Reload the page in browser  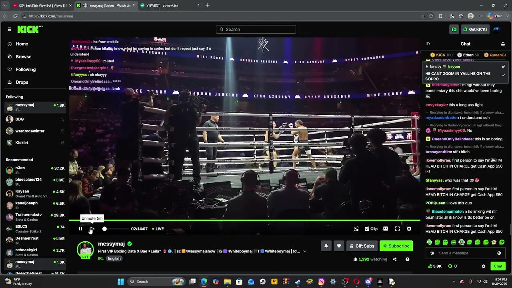pos(15,16)
